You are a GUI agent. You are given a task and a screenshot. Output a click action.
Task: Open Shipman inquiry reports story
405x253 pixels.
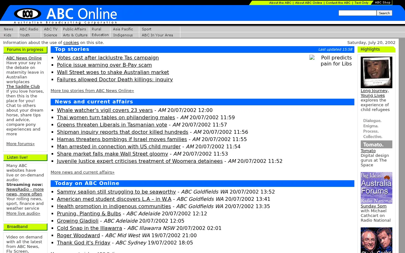[x=122, y=132]
